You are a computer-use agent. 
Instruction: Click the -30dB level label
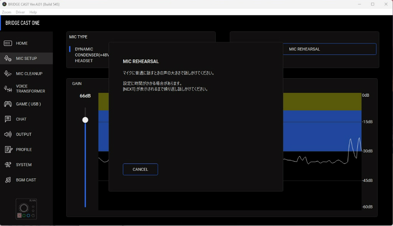tap(367, 151)
